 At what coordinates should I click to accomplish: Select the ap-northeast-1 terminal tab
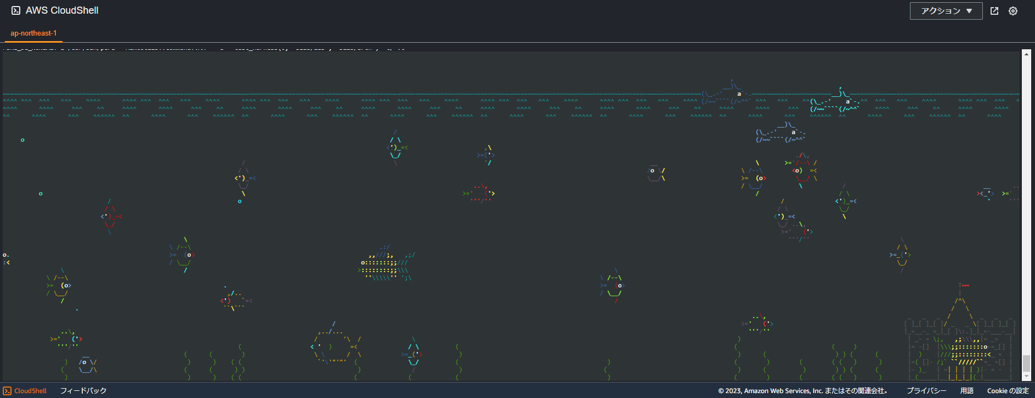33,33
